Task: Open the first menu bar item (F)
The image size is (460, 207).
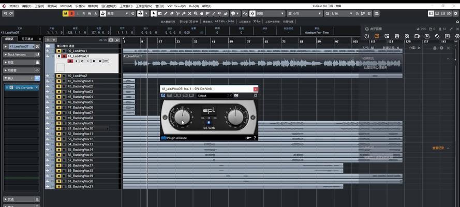Action: pos(14,6)
